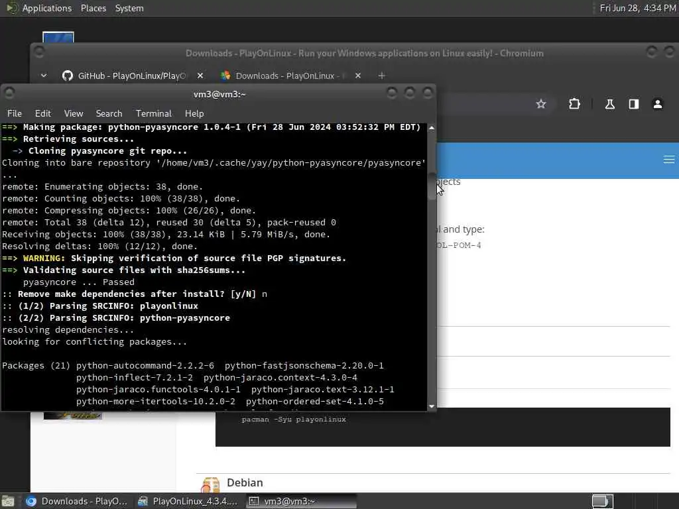Open Chromium profile avatar icon
This screenshot has height=509, width=679.
(657, 104)
